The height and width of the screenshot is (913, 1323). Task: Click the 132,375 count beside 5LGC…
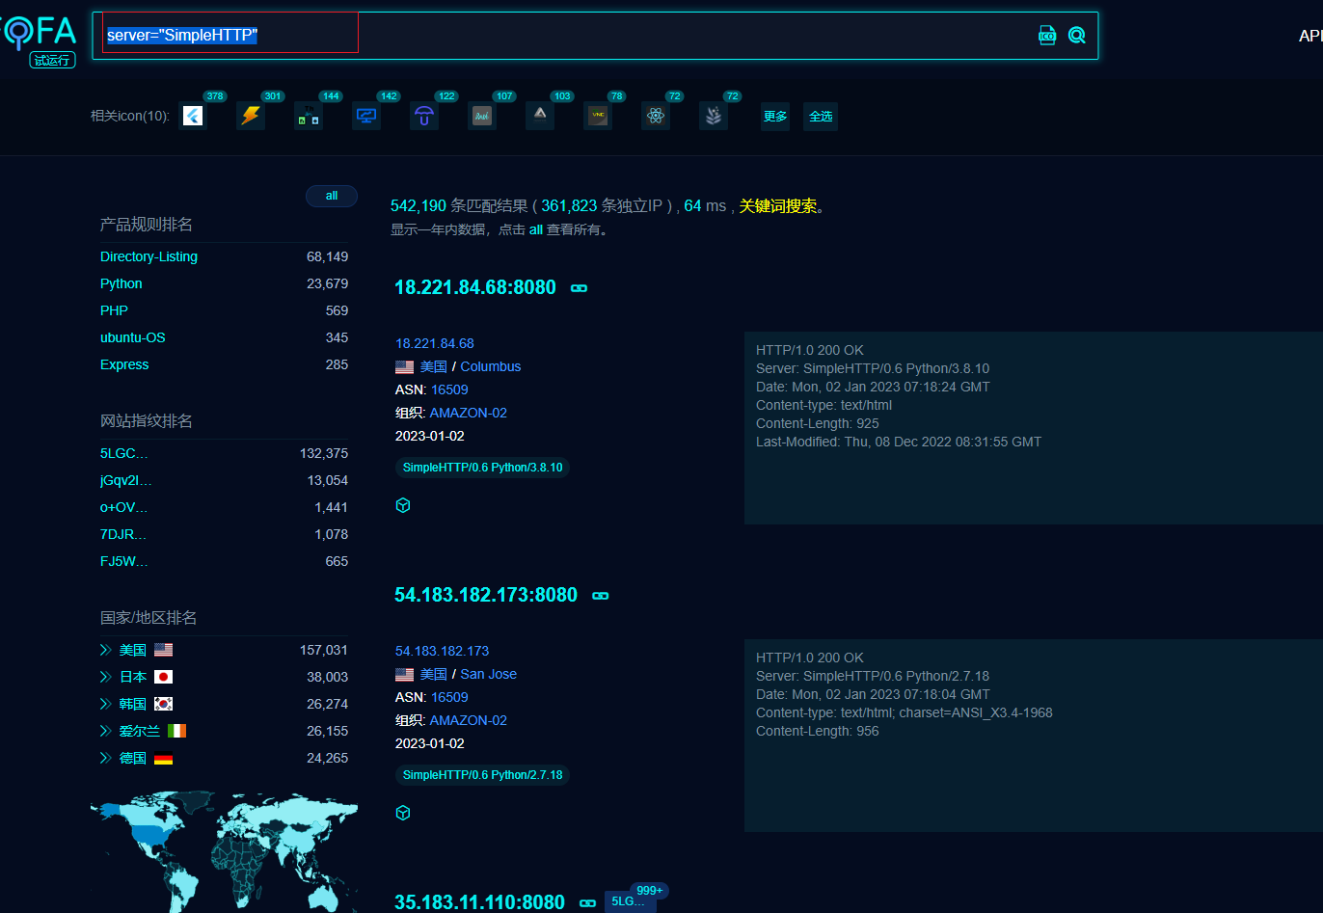(x=324, y=453)
